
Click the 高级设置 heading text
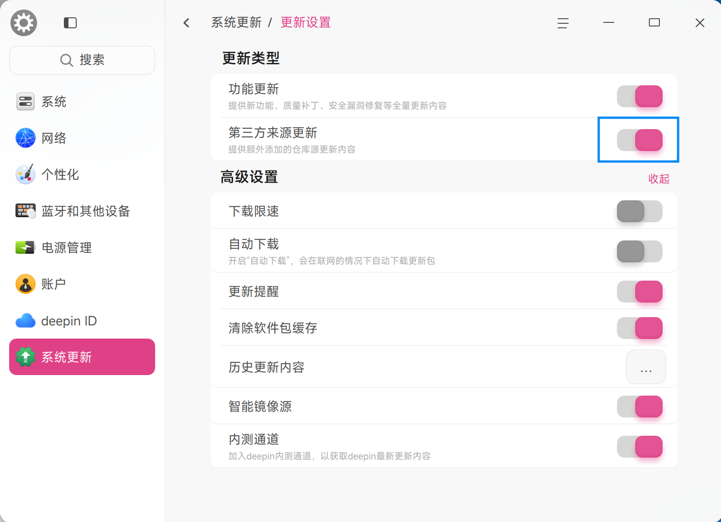point(249,177)
